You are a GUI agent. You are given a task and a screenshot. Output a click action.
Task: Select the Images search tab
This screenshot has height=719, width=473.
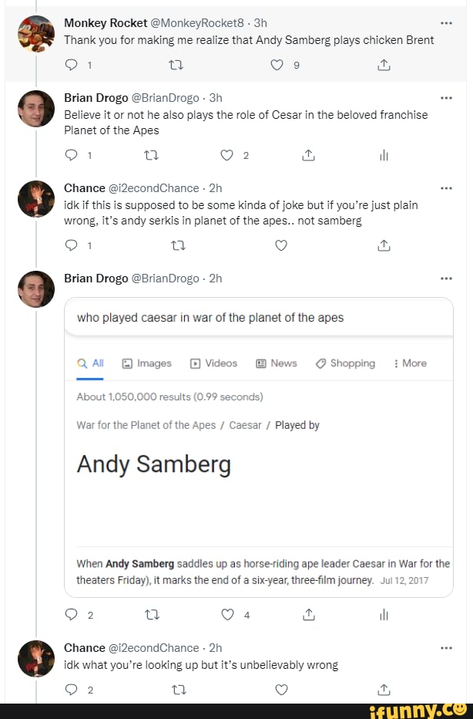[147, 363]
